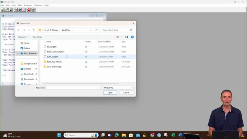The width and height of the screenshot is (247, 139).
Task: Open the Misc menu in RGui
Action: point(20,5)
